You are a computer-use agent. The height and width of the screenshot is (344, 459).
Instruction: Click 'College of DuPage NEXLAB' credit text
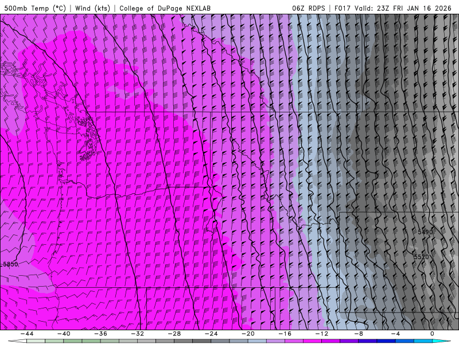[x=165, y=8]
